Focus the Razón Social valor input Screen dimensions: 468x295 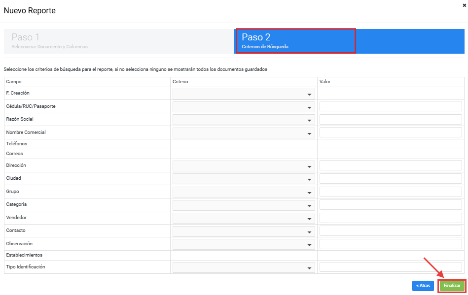(x=391, y=119)
